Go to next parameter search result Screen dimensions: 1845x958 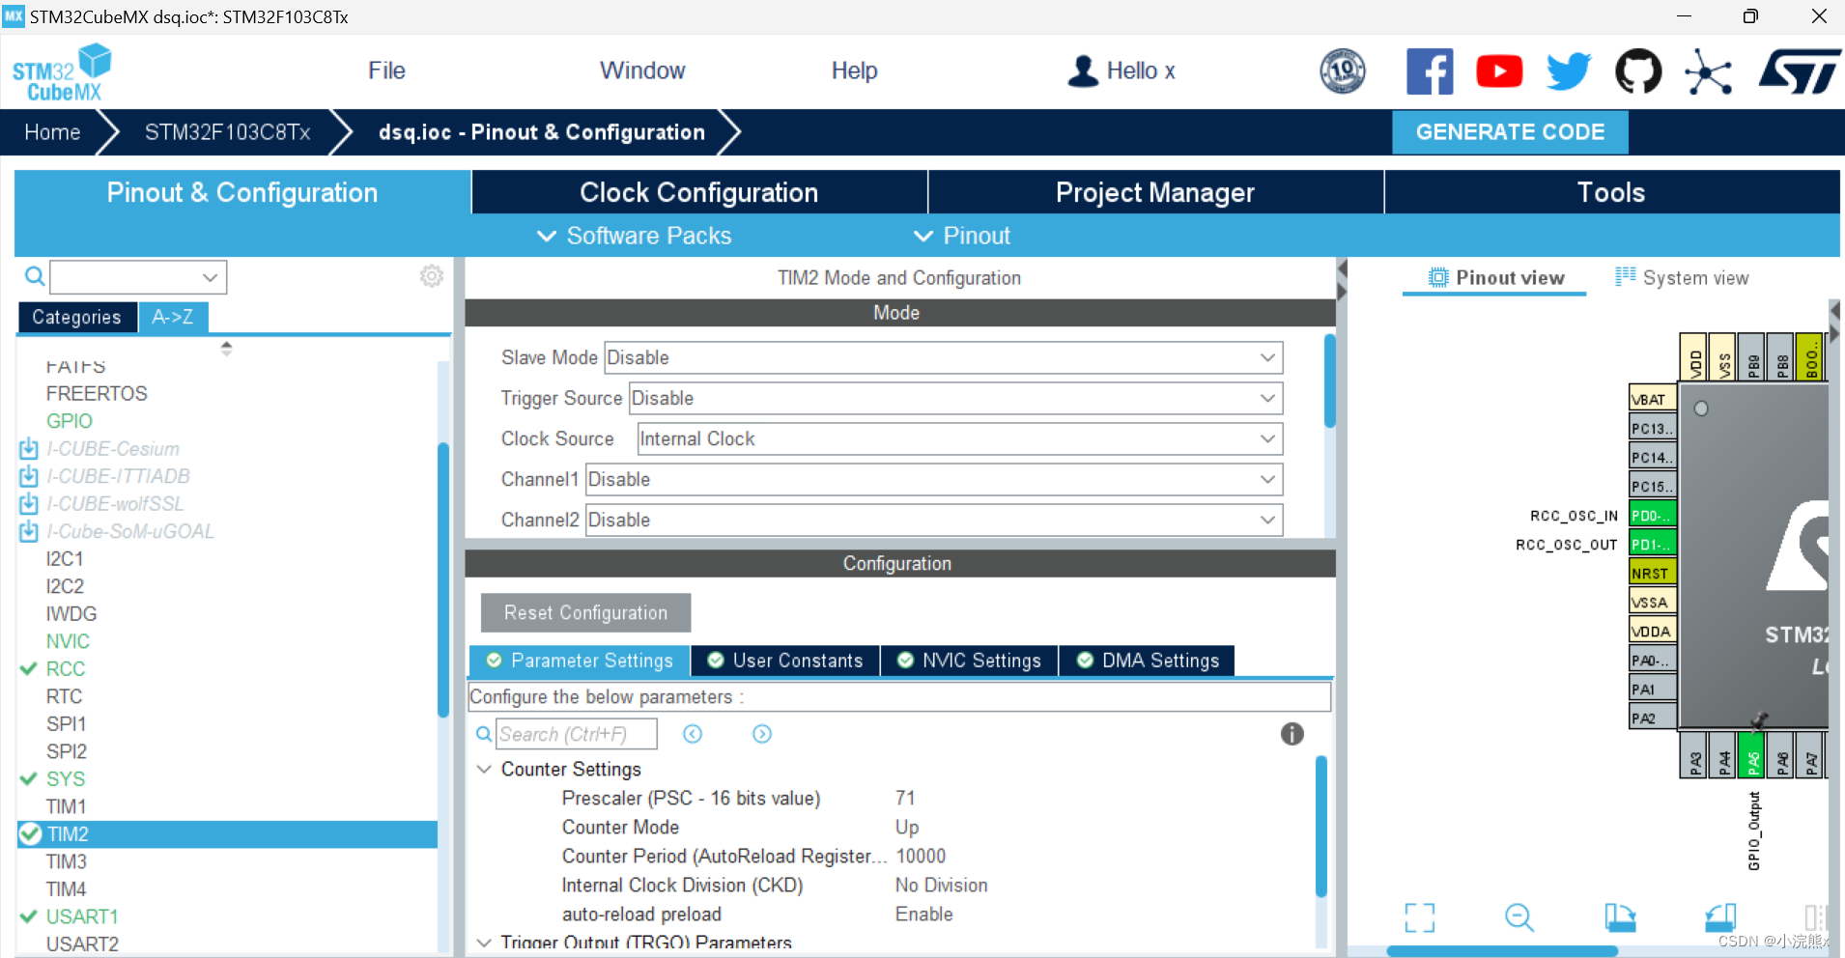tap(762, 734)
